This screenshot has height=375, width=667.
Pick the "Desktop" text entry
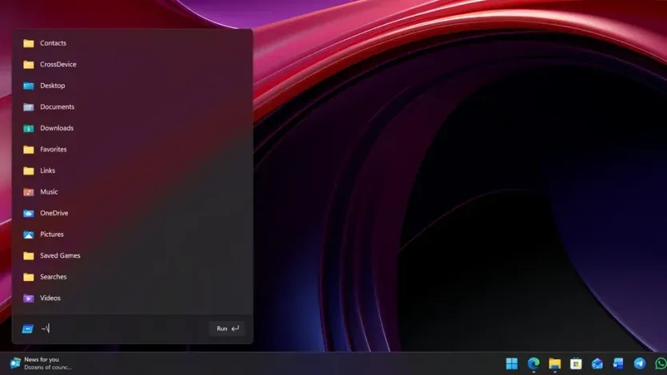(53, 86)
